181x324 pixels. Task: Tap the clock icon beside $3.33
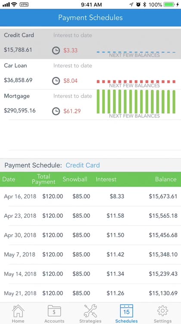point(56,51)
